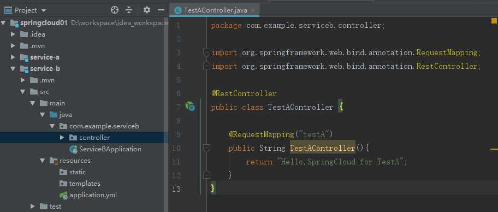Viewport: 498px width, 212px height.
Task: Collapse the com.example.serviceb package
Action: click(52, 126)
